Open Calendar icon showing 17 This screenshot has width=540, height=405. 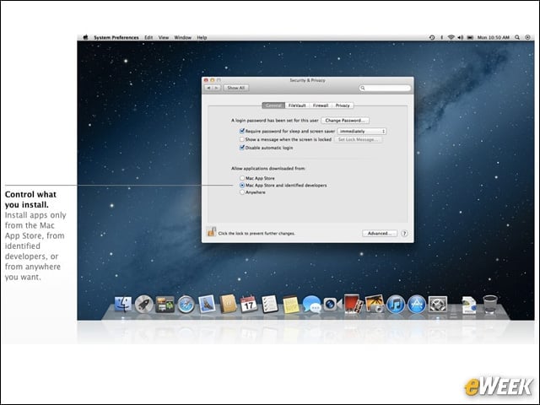[249, 305]
